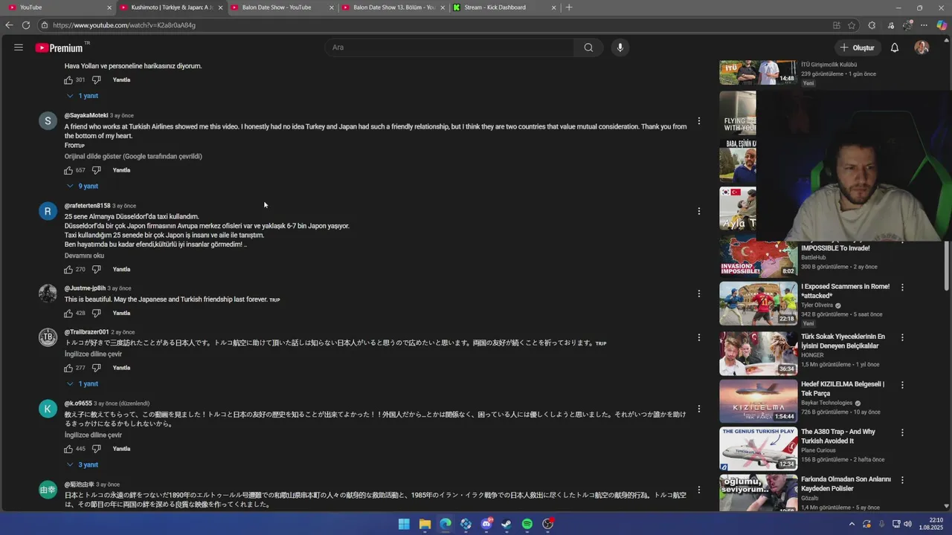952x535 pixels.
Task: Open options menu for @k.o9655 comment
Action: click(698, 409)
